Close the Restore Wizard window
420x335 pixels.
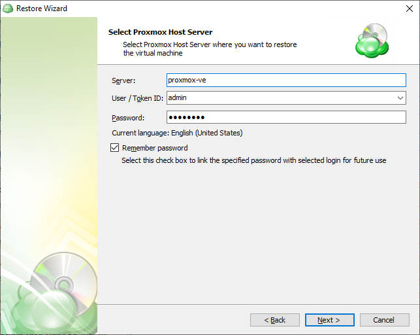click(x=410, y=9)
